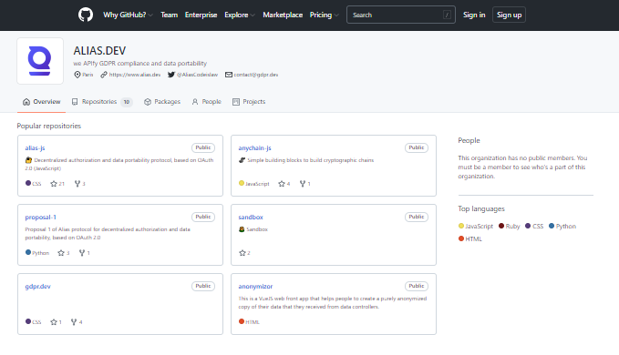Switch to the Repositories tab
Screen dimensions: 619x355
[x=102, y=102]
